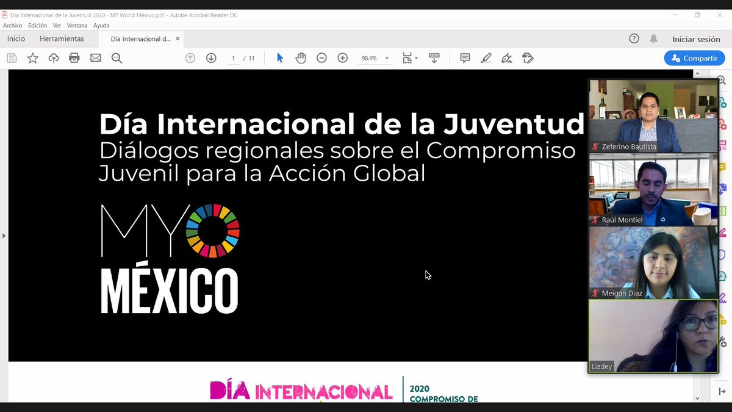The height and width of the screenshot is (412, 732).
Task: Print the document with printer icon
Action: tap(74, 58)
